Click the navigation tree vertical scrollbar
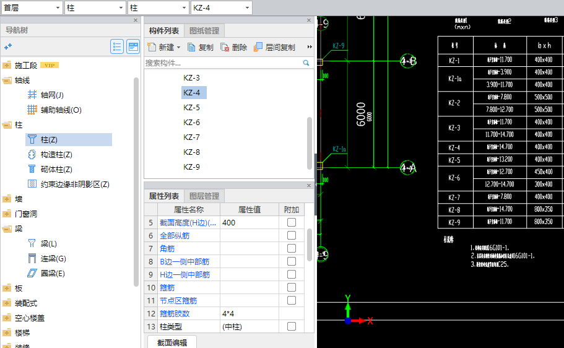The width and height of the screenshot is (564, 348). tap(136, 181)
